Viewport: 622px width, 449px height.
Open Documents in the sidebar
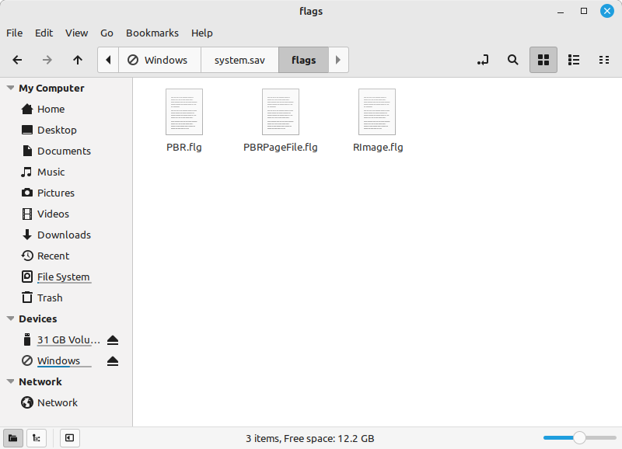[x=66, y=151]
